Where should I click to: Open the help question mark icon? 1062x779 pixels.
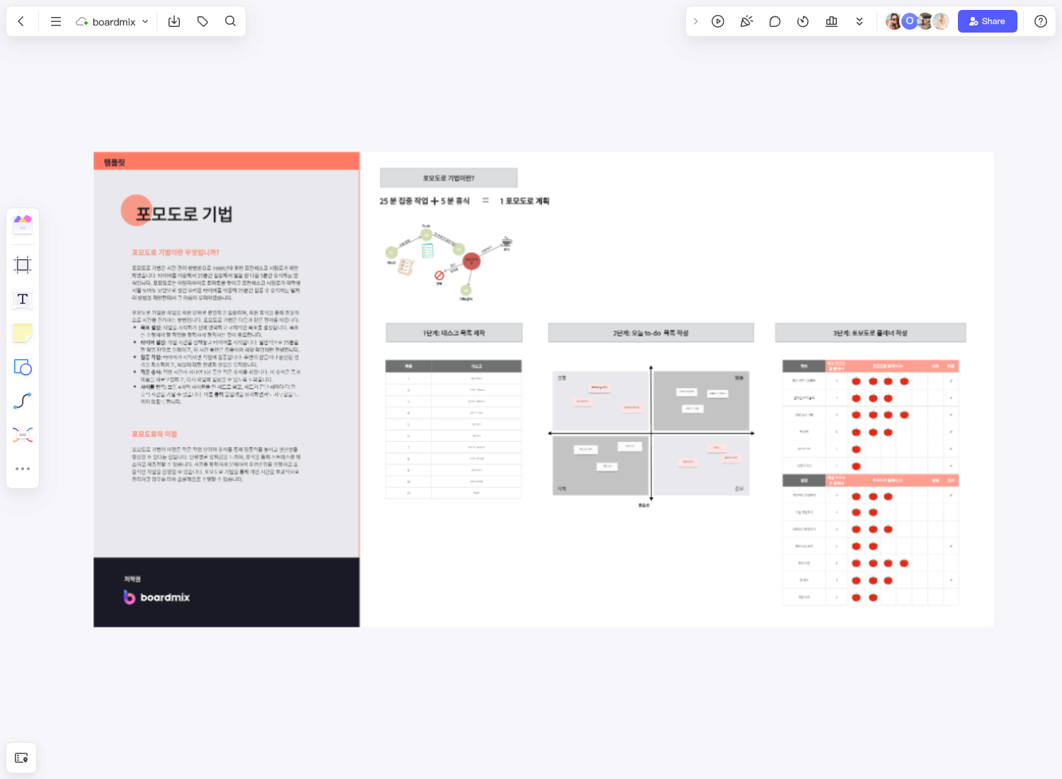pyautogui.click(x=1041, y=21)
